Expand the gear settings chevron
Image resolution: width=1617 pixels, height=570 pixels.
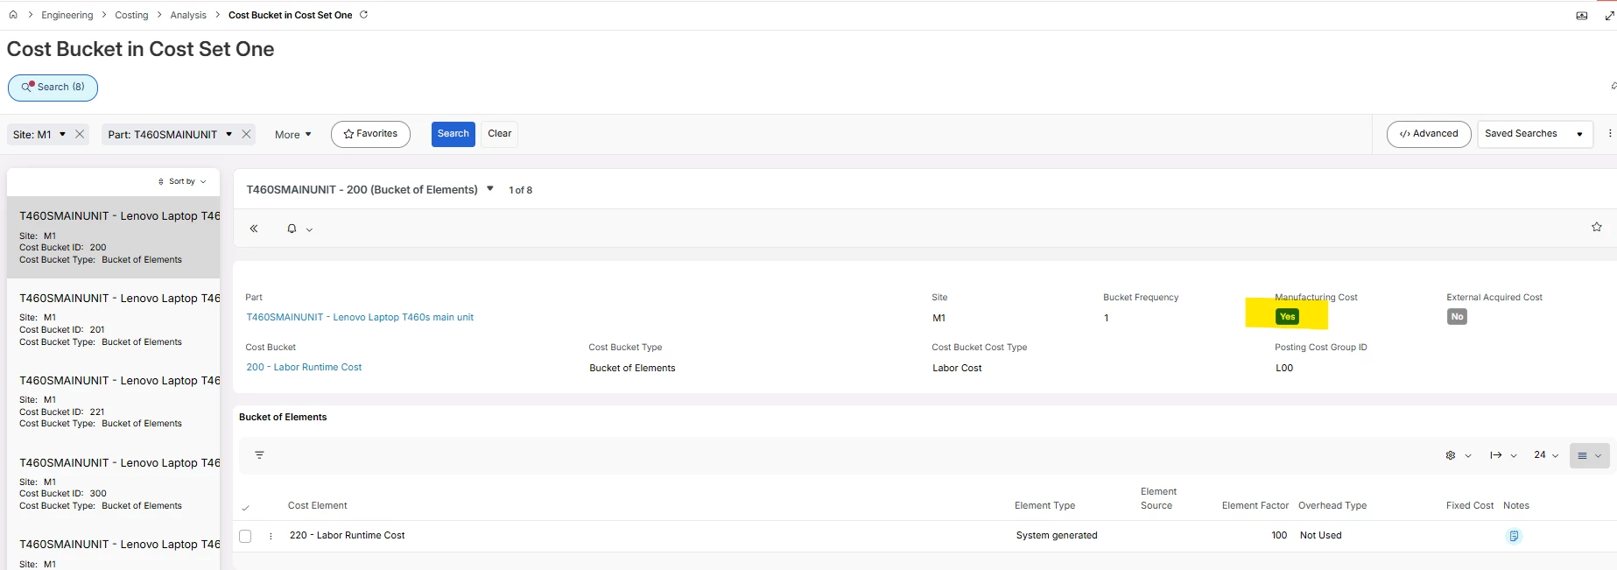click(1468, 455)
